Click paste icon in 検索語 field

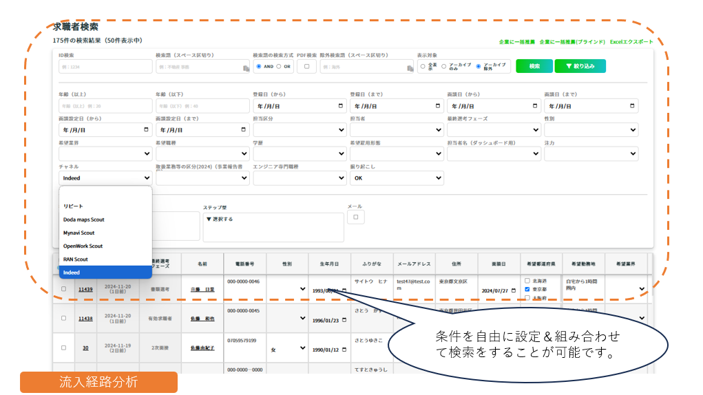[x=246, y=68]
